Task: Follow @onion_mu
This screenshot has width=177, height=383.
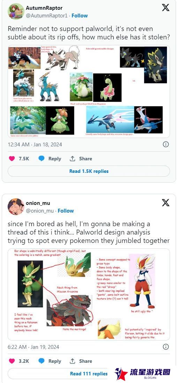Action: pos(66,210)
